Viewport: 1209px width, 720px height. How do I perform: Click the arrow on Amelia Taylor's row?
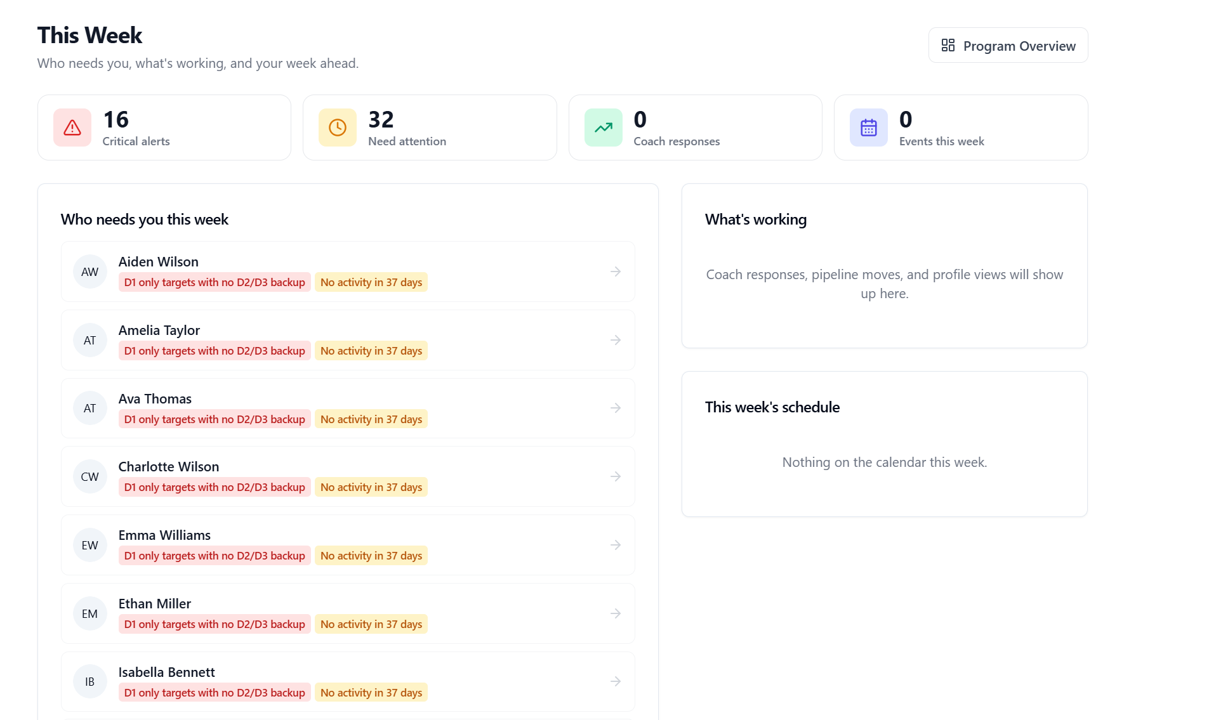[x=616, y=340]
